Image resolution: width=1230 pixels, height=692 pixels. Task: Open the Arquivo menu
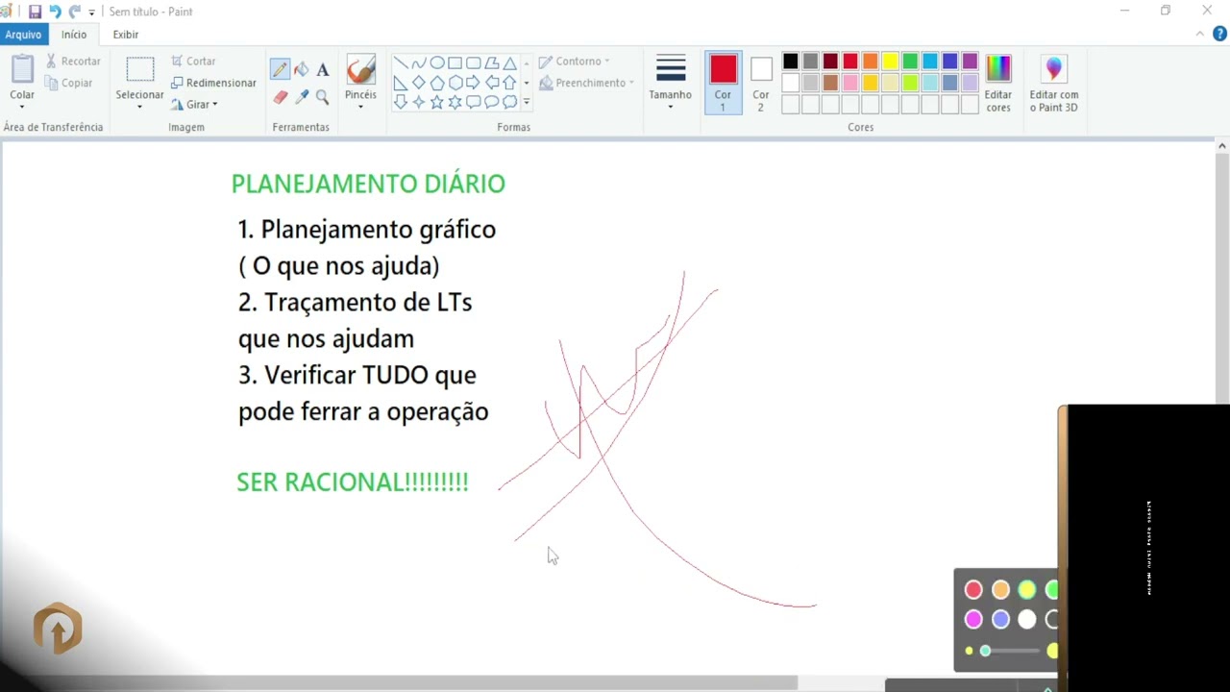(23, 35)
